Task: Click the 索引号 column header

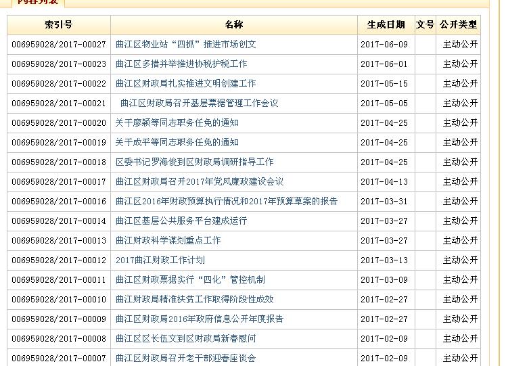Action: point(59,24)
